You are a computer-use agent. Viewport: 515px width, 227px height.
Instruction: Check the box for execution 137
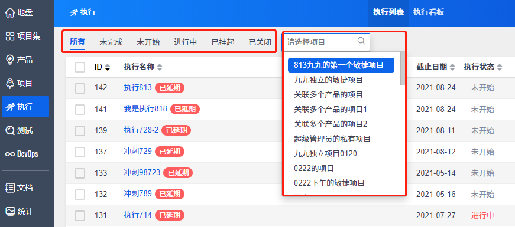(80, 152)
